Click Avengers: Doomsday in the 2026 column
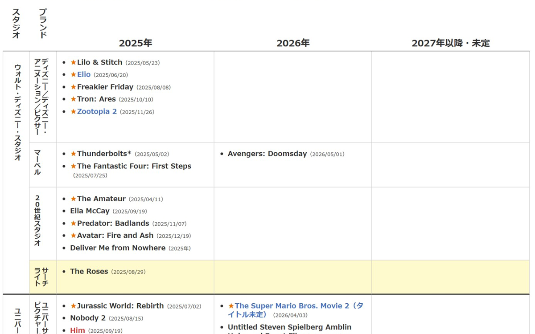This screenshot has width=535, height=334. pyautogui.click(x=267, y=154)
